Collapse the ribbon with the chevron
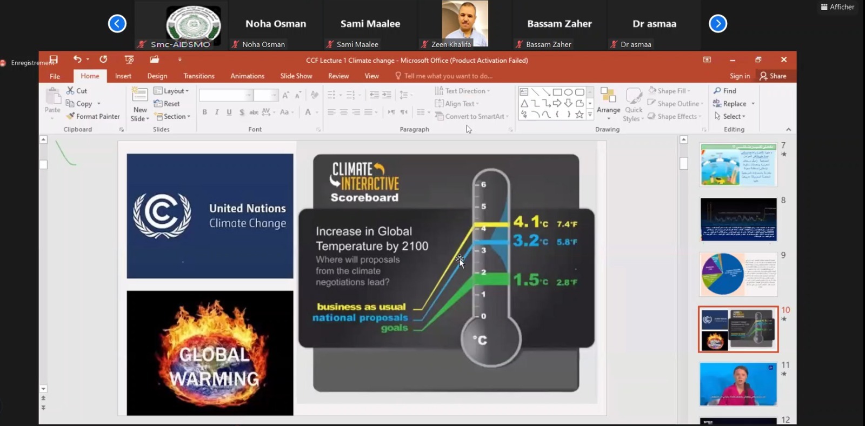 pos(788,129)
